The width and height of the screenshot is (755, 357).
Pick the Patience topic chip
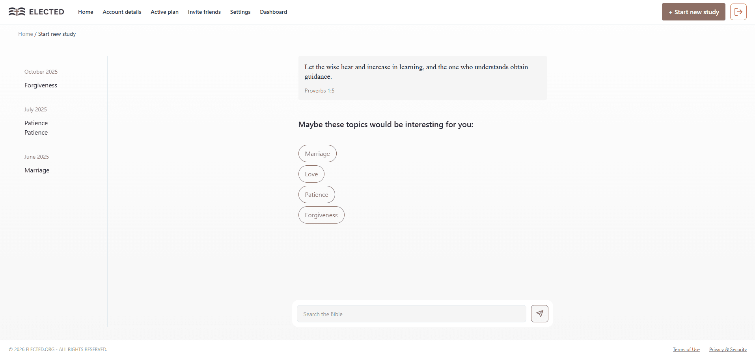(x=317, y=194)
